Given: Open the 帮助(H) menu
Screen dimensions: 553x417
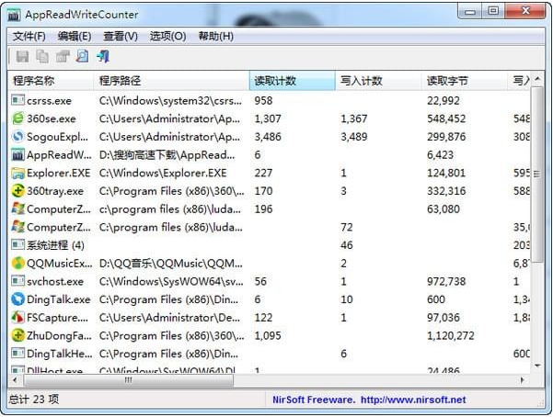Looking at the screenshot, I should (216, 36).
